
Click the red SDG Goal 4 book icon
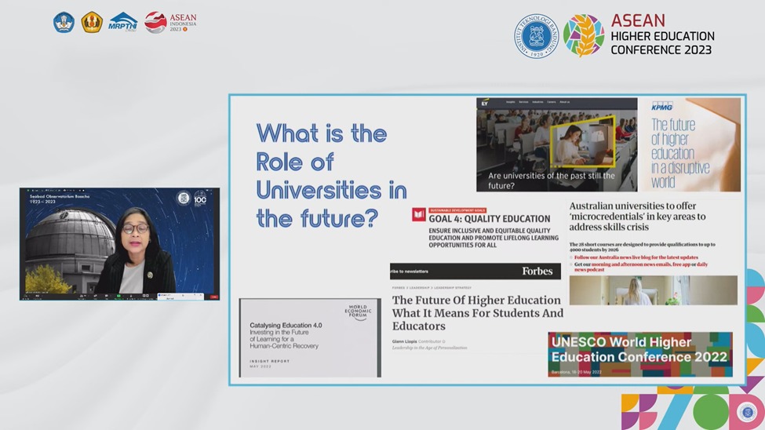tap(419, 215)
